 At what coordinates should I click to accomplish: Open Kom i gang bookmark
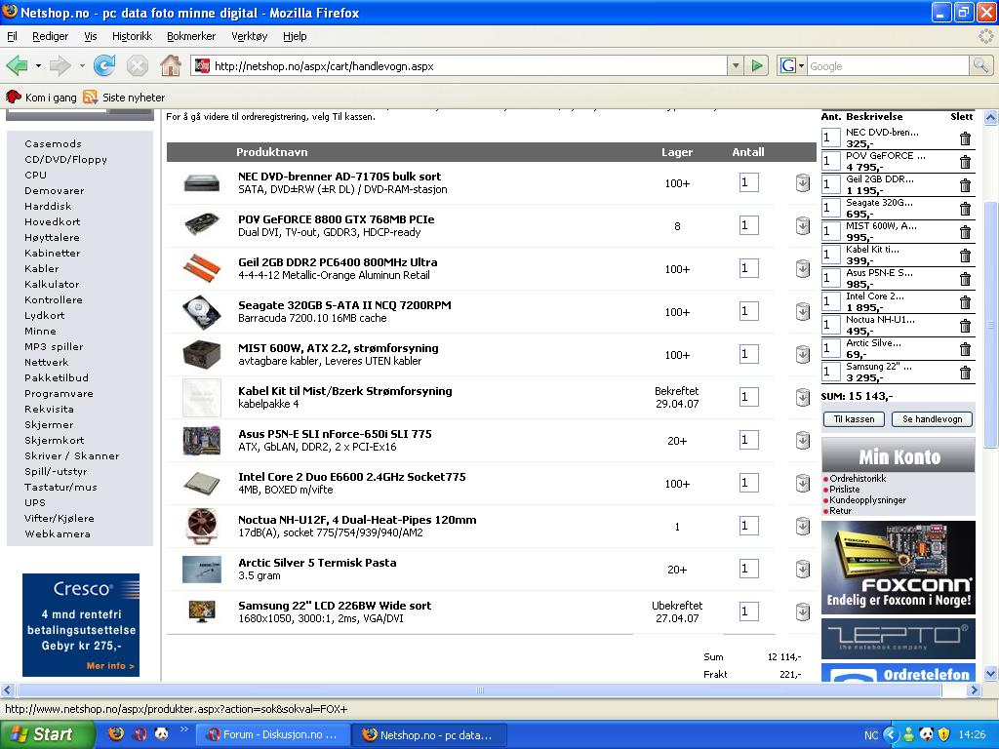click(x=41, y=98)
